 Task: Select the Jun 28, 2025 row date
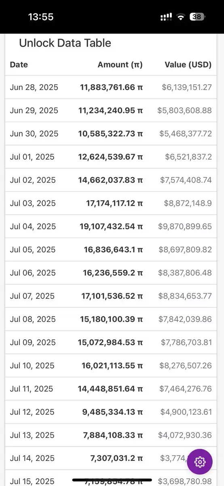34,87
